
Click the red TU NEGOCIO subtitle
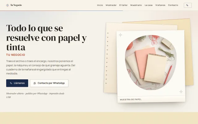16,55
